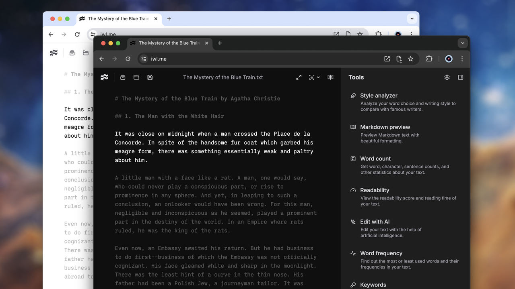This screenshot has width=515, height=289.
Task: Reload page in the dark browser window
Action: tap(128, 59)
